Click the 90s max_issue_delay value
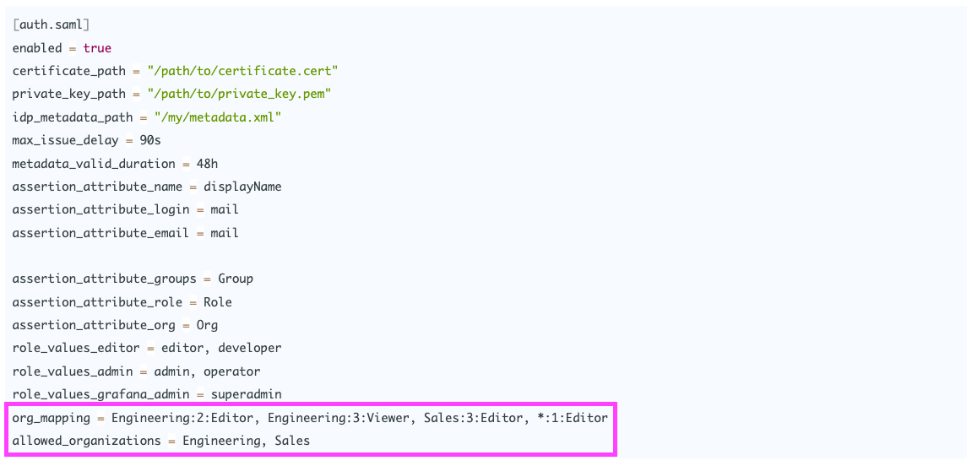Screen dimensions: 972x466 (x=150, y=140)
